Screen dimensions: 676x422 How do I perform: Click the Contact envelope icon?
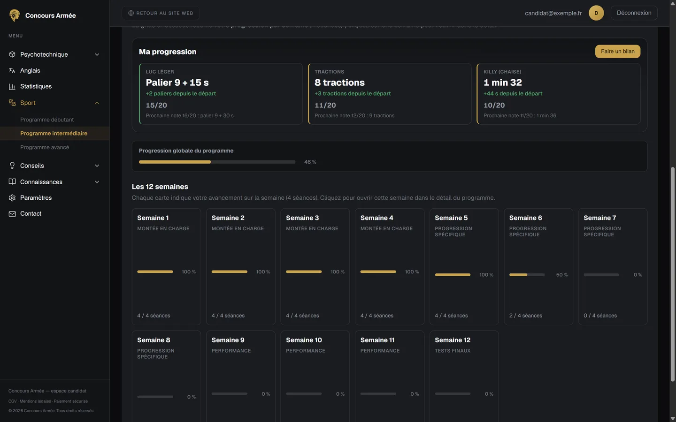coord(12,214)
